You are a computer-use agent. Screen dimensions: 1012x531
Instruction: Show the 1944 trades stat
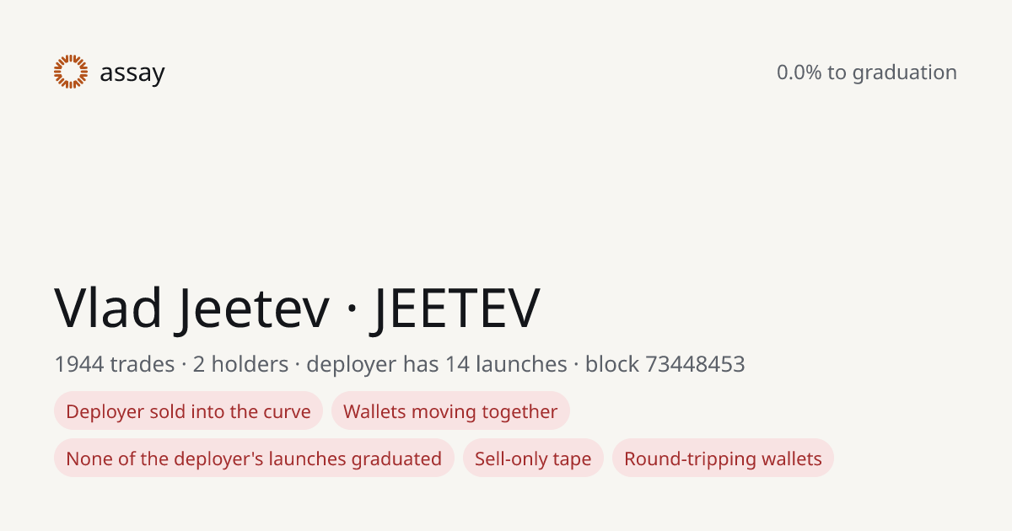(x=114, y=364)
